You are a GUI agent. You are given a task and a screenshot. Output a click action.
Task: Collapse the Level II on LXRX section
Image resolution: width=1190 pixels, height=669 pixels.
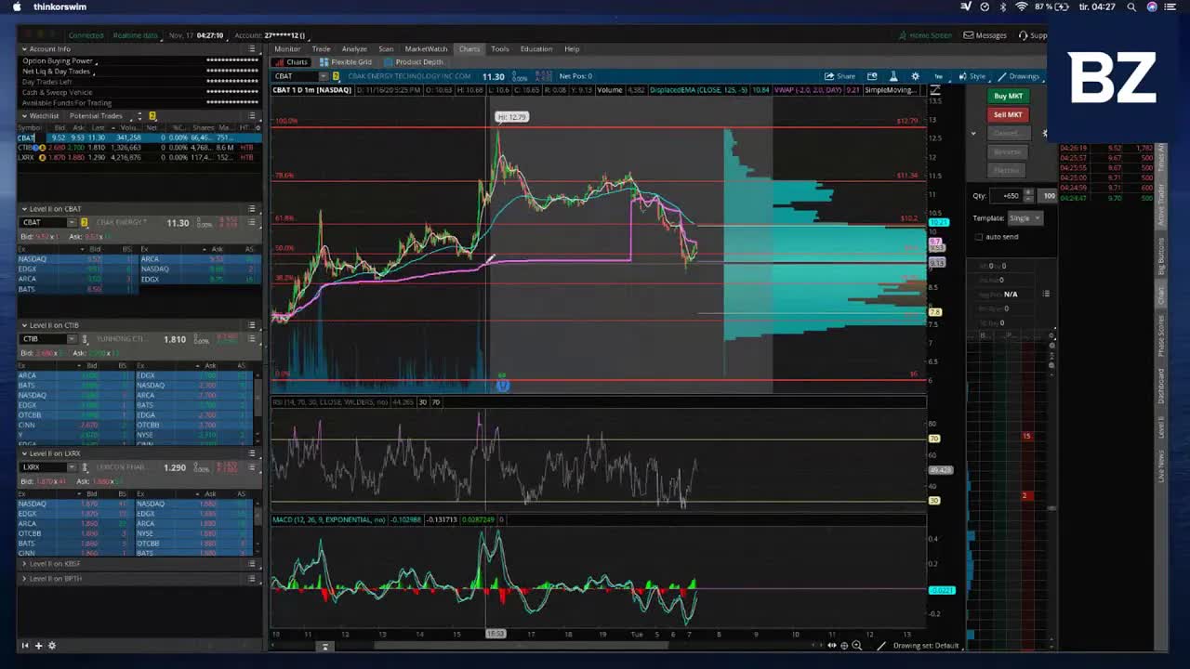(x=24, y=453)
